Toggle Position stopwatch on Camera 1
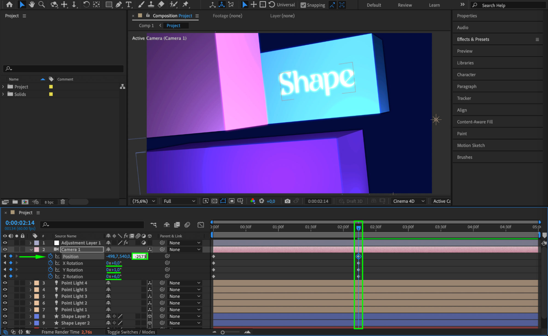Image resolution: width=548 pixels, height=336 pixels. (50, 256)
